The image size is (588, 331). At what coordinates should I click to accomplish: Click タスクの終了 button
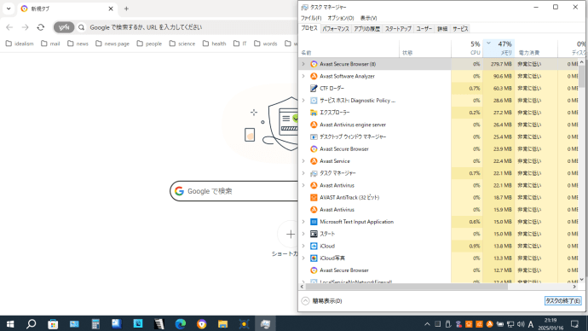(563, 300)
